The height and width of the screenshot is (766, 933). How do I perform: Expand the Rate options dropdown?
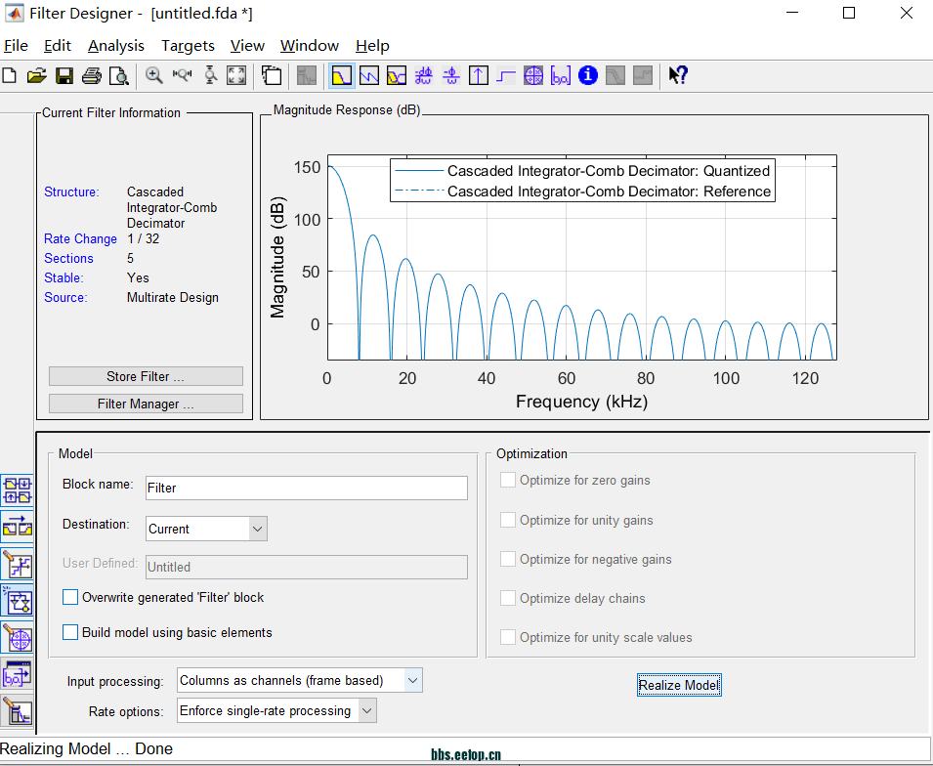click(276, 710)
